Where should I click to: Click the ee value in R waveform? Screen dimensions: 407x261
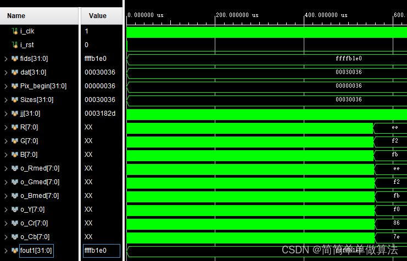pos(395,127)
